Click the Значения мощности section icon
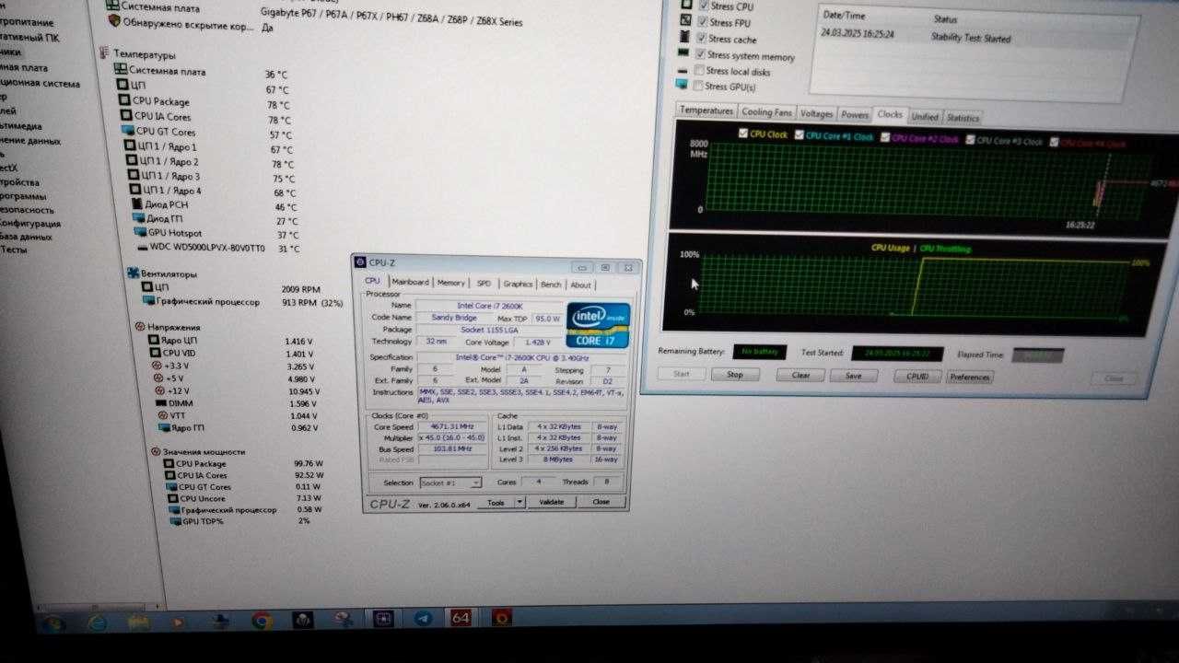This screenshot has height=663, width=1179. (156, 452)
